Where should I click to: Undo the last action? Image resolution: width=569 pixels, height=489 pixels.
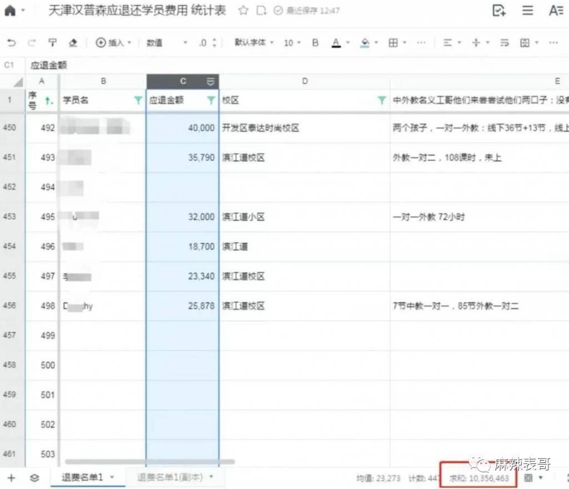(x=11, y=43)
